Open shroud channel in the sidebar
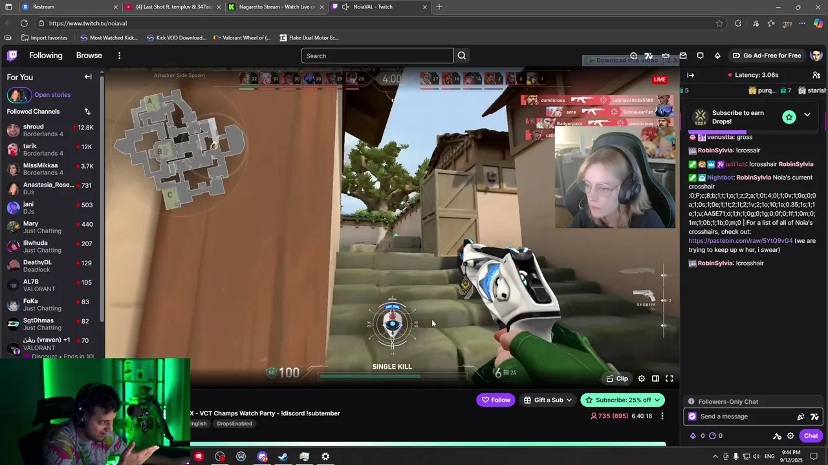This screenshot has height=465, width=828. (x=50, y=130)
